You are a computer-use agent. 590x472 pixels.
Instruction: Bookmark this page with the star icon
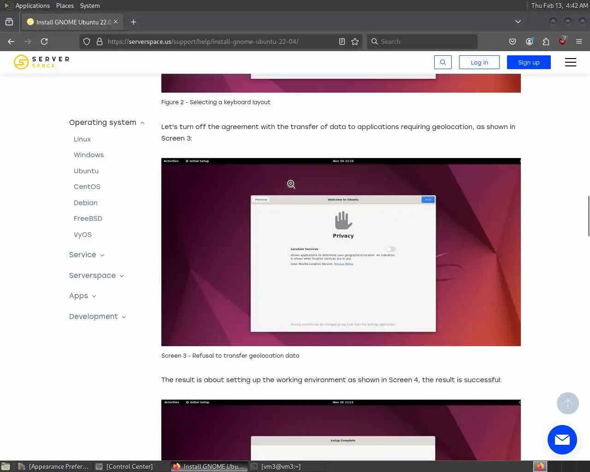[355, 41]
